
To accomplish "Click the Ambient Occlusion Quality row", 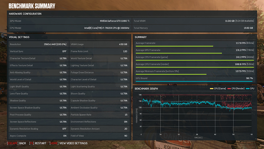I will (99, 108).
